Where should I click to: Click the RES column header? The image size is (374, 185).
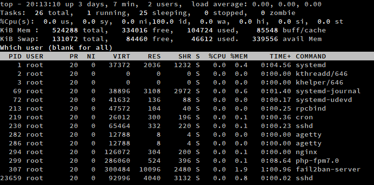154,56
